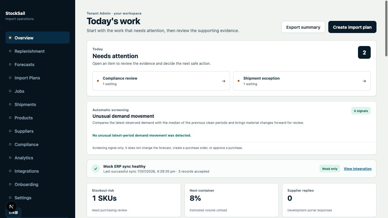Follow the View integration link
388x218 pixels.
pyautogui.click(x=358, y=169)
